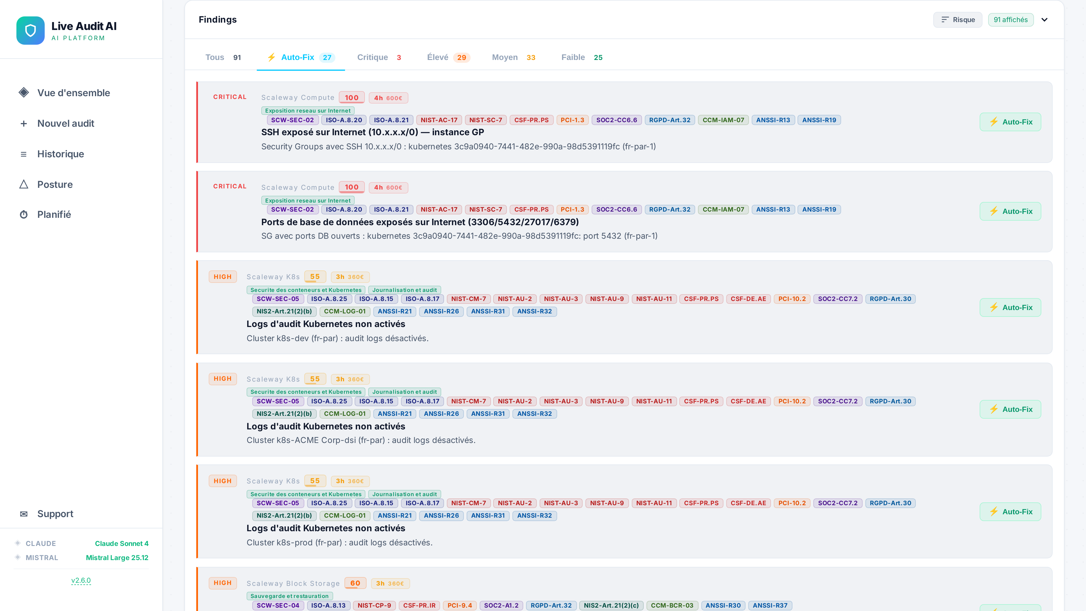
Task: Show Moyen severity findings
Action: pyautogui.click(x=513, y=57)
